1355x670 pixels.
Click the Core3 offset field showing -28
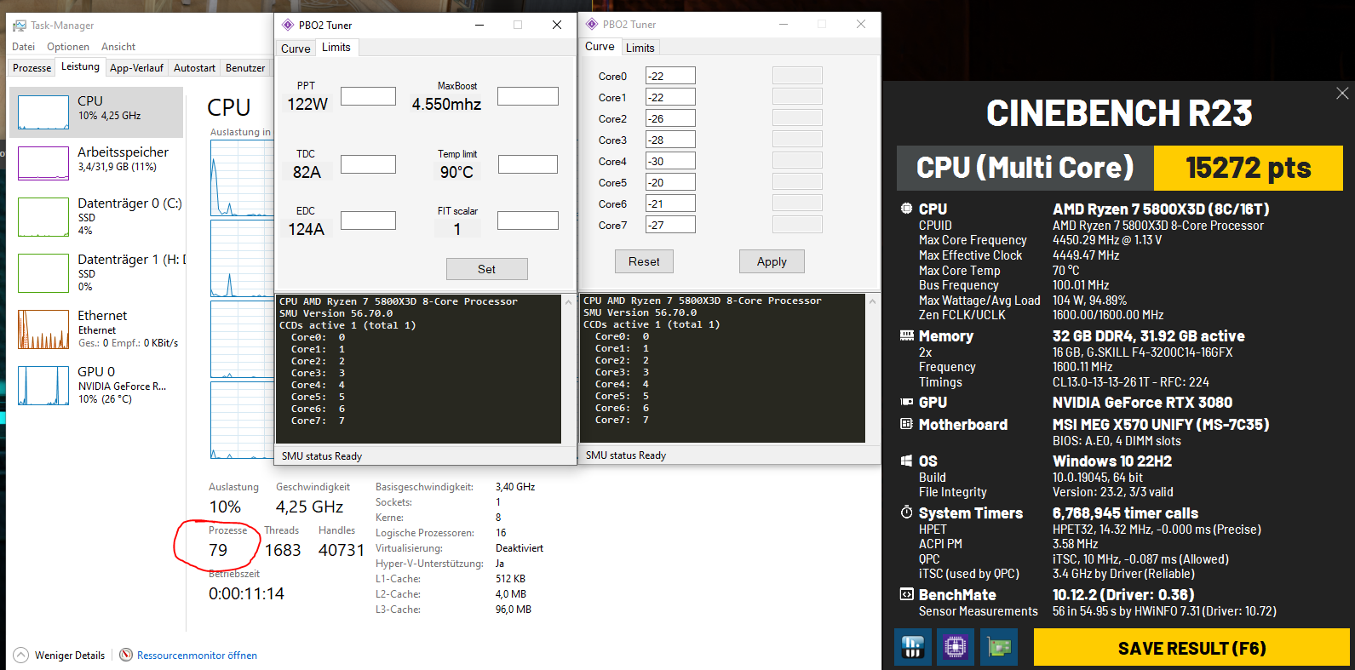(x=670, y=140)
